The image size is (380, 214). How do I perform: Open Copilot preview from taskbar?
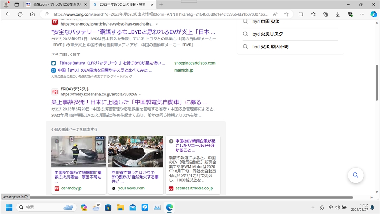click(x=84, y=207)
